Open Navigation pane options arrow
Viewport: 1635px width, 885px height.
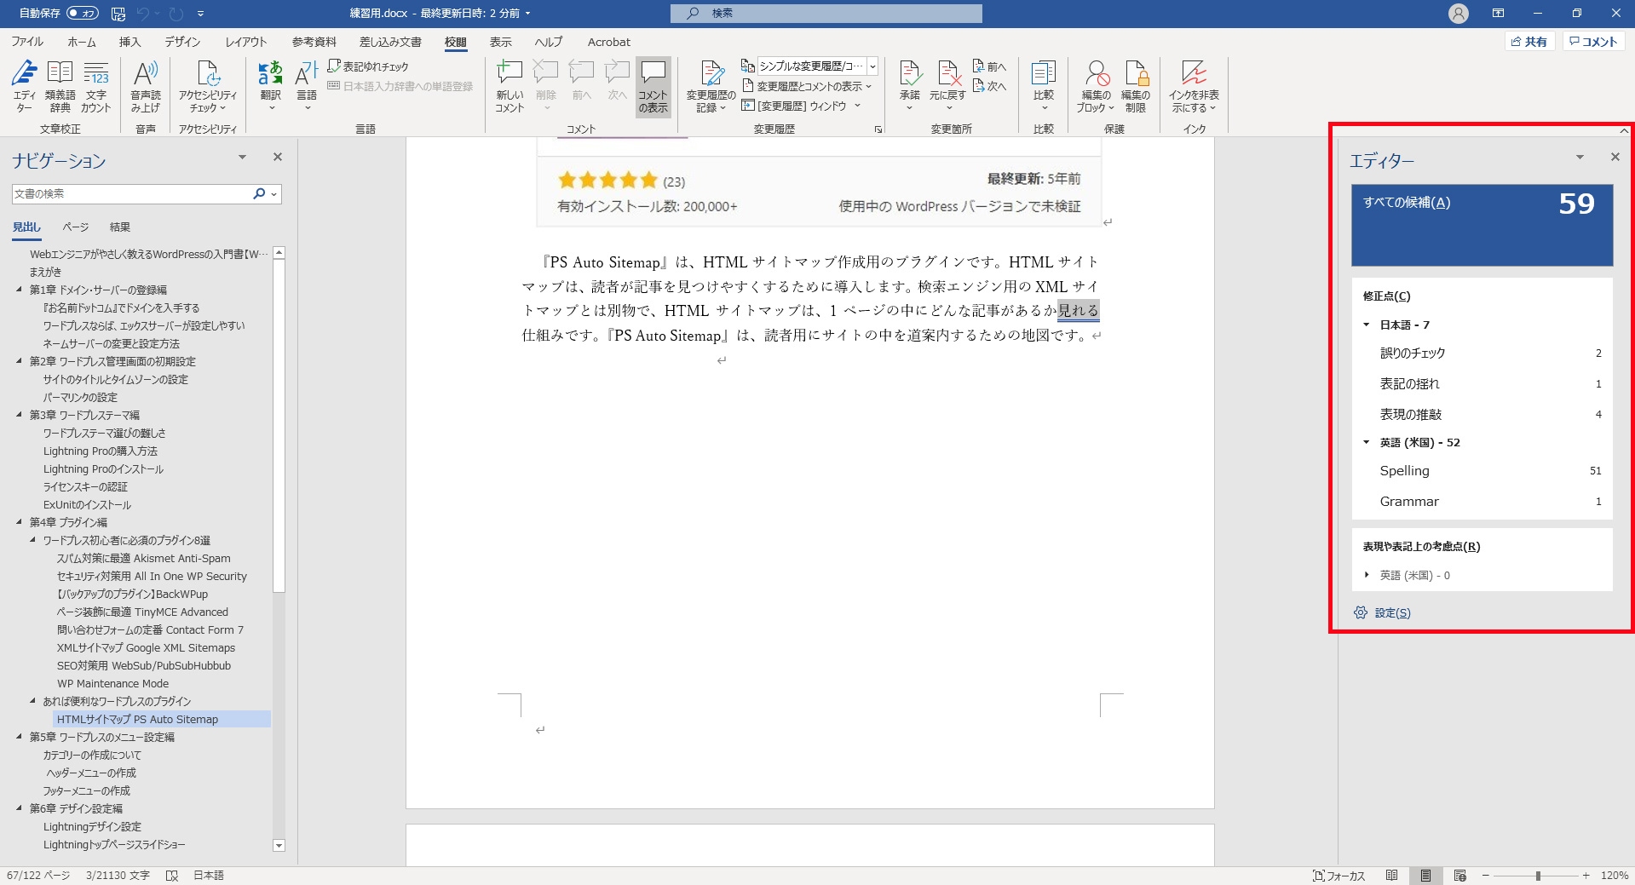point(242,158)
